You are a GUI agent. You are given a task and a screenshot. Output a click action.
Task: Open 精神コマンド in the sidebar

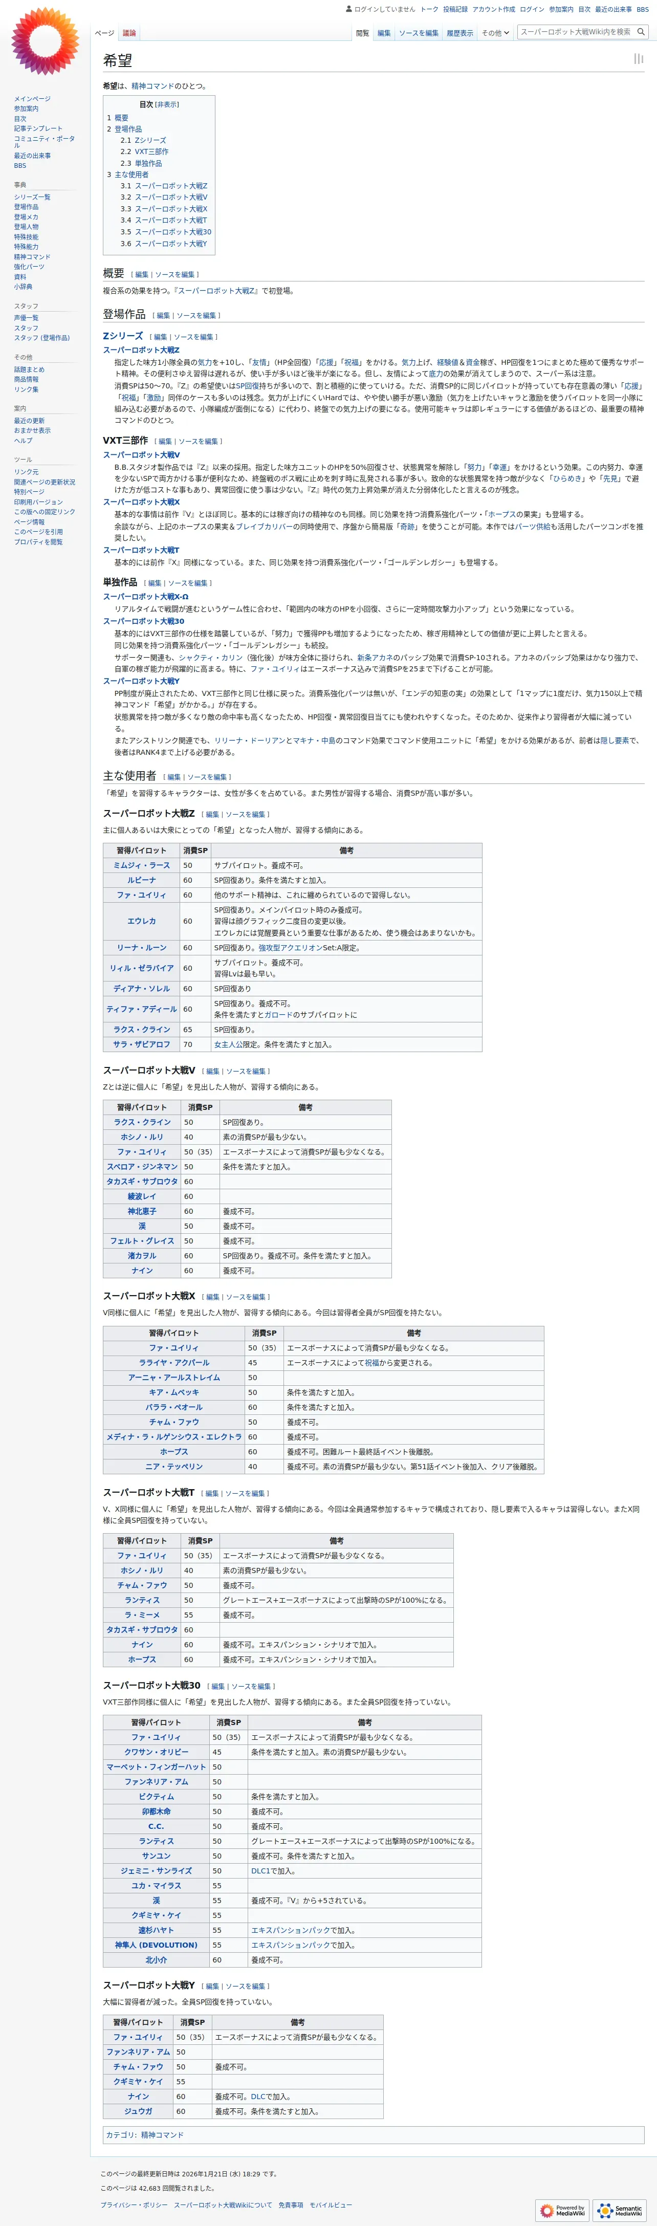tap(32, 257)
